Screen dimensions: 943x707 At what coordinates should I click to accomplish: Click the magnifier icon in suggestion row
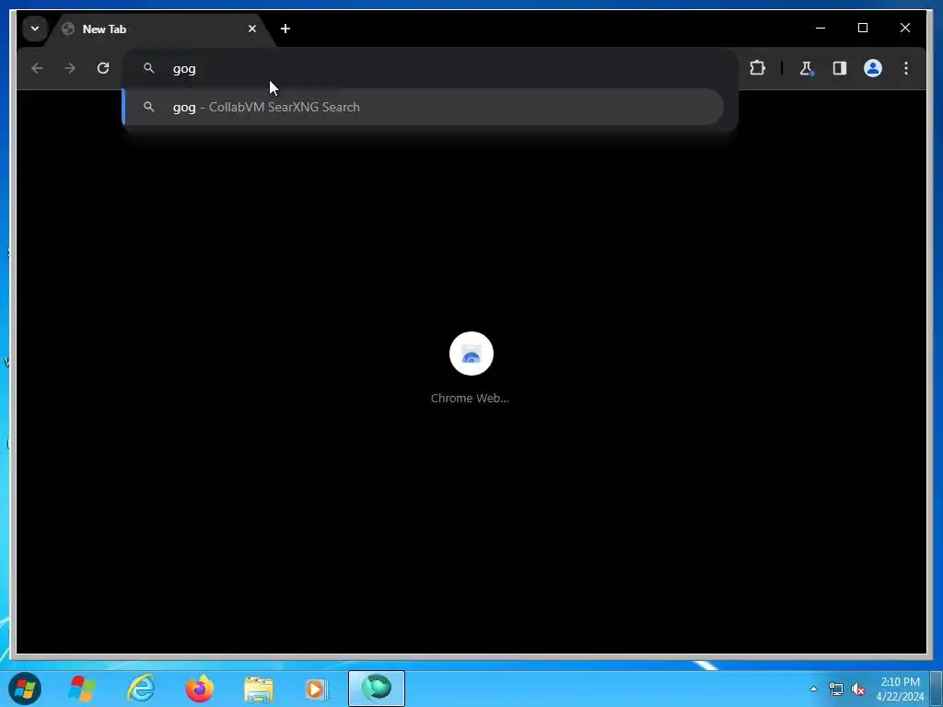[148, 107]
